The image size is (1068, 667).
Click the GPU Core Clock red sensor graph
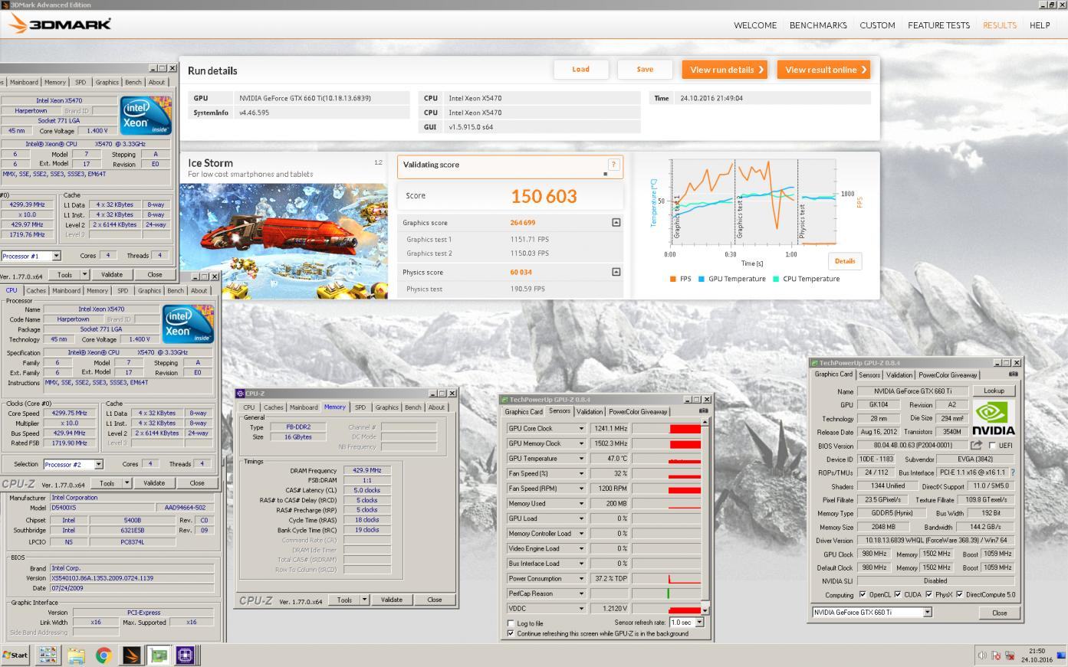(x=666, y=429)
